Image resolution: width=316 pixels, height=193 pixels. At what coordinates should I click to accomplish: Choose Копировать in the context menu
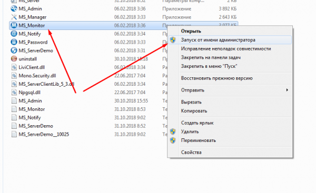pyautogui.click(x=194, y=111)
